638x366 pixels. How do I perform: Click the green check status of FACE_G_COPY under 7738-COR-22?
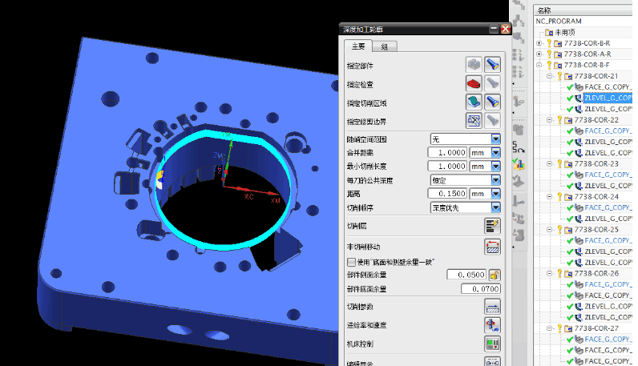pos(570,131)
